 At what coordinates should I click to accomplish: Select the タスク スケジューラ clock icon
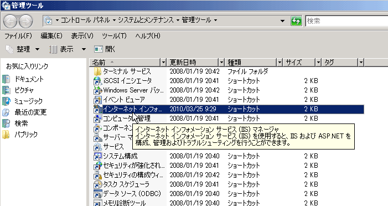point(97,184)
